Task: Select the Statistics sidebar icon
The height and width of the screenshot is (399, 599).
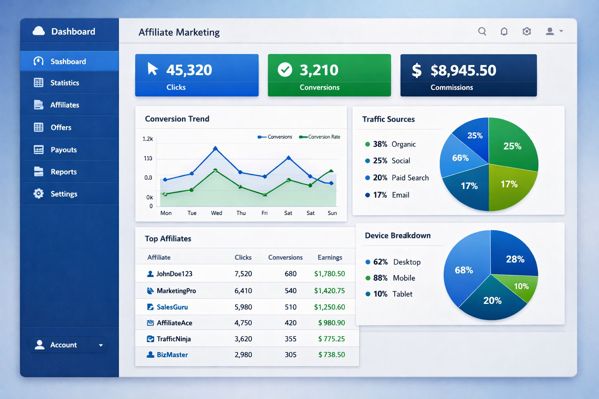Action: [x=38, y=83]
